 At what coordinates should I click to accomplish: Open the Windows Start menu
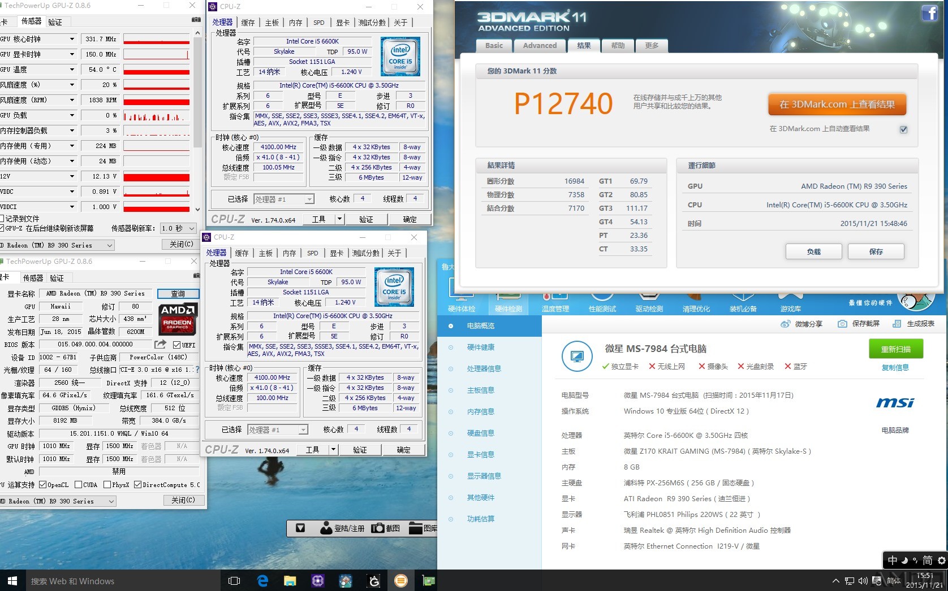12,580
